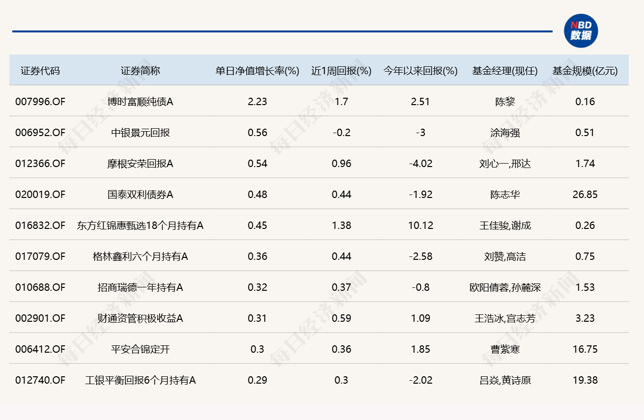Image resolution: width=644 pixels, height=420 pixels.
Task: Click daily growth value 0.32
Action: [257, 287]
